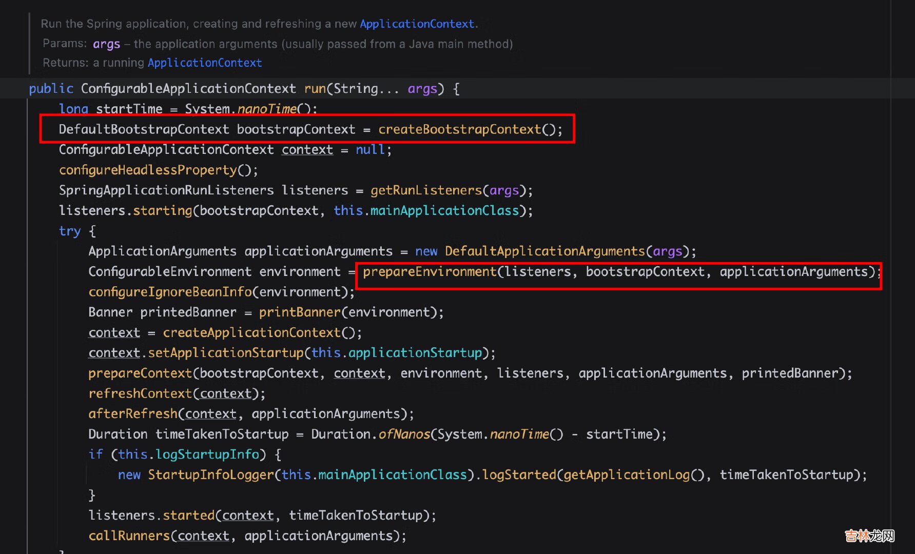
Task: Click getApplicationLog() call
Action: tap(634, 475)
